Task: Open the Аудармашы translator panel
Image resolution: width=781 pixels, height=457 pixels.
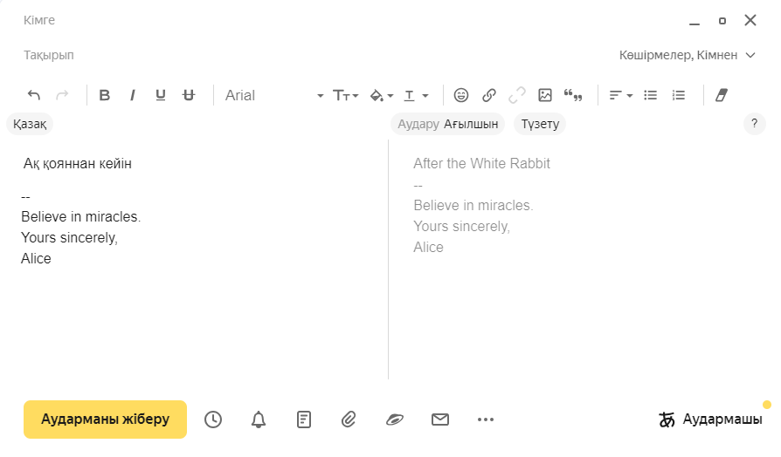Action: click(711, 419)
